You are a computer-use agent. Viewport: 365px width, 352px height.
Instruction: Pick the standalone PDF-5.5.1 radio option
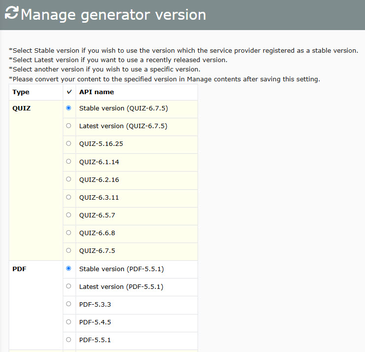68,340
